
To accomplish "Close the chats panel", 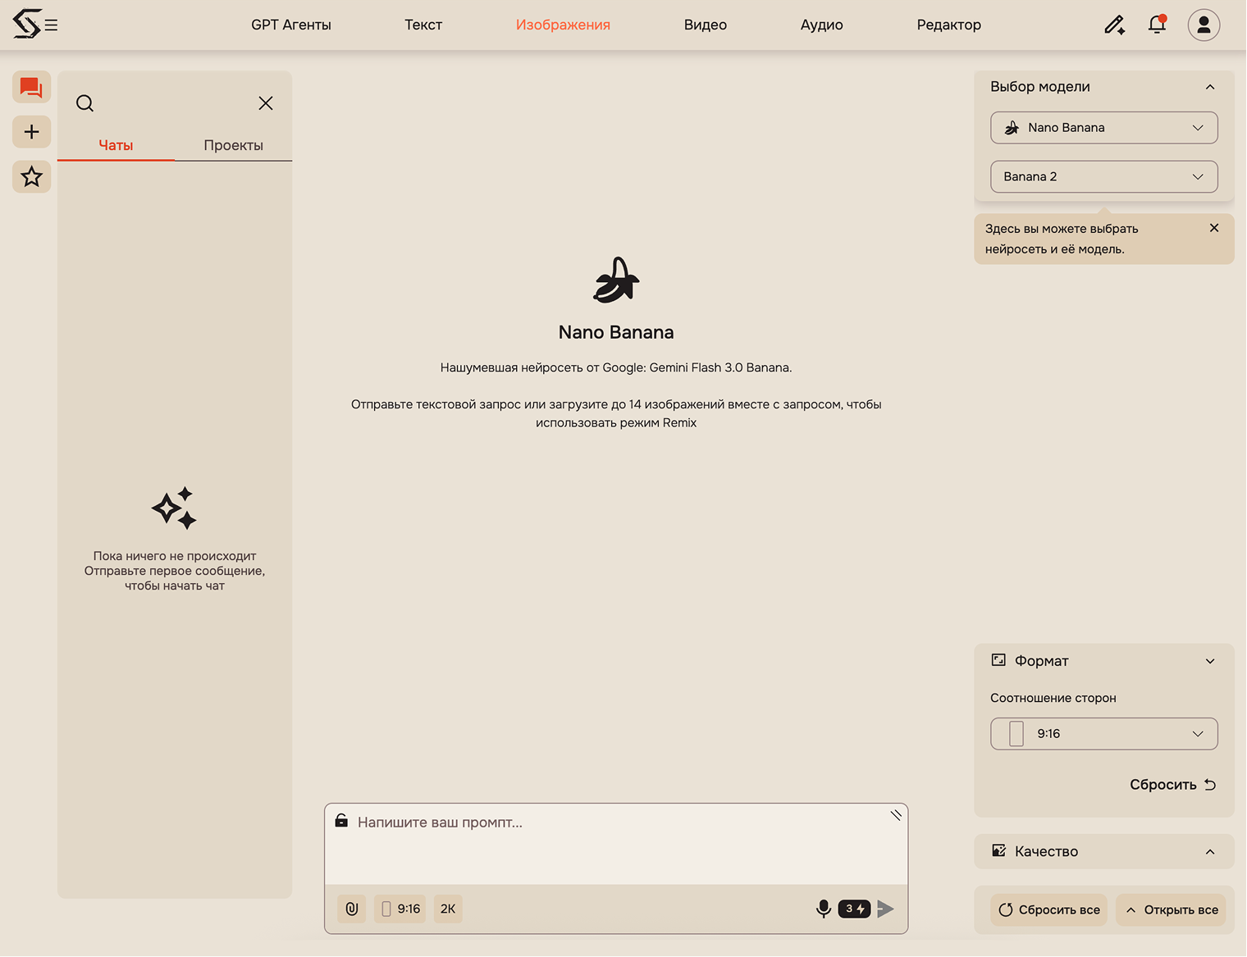I will pyautogui.click(x=266, y=103).
